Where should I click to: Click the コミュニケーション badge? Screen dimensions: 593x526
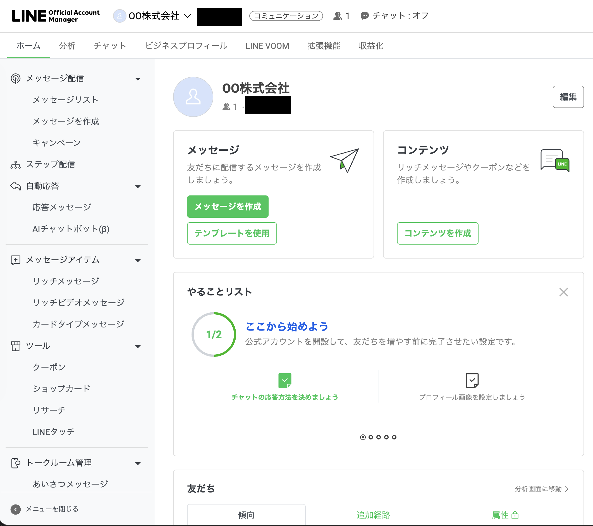(286, 16)
